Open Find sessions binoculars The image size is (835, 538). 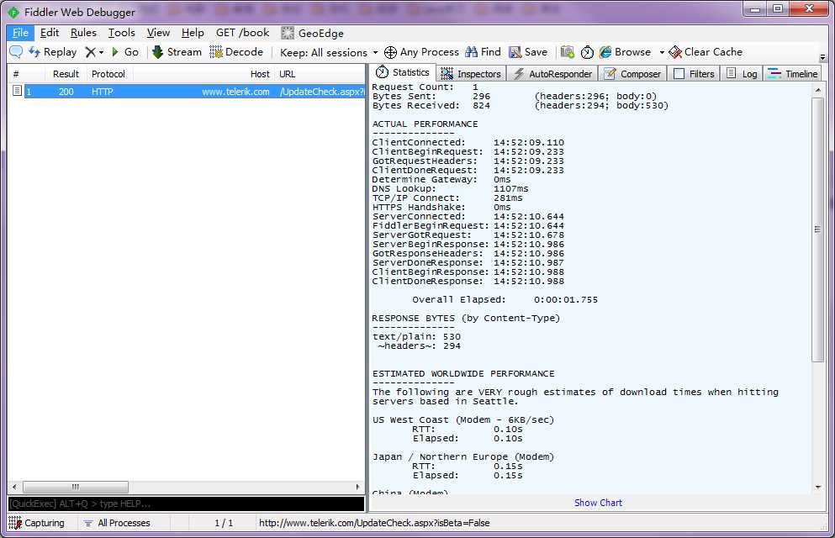[x=483, y=51]
